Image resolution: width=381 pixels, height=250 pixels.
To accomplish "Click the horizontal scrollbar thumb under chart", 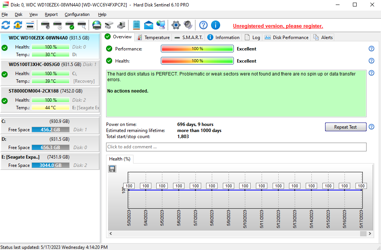I will point(363,234).
